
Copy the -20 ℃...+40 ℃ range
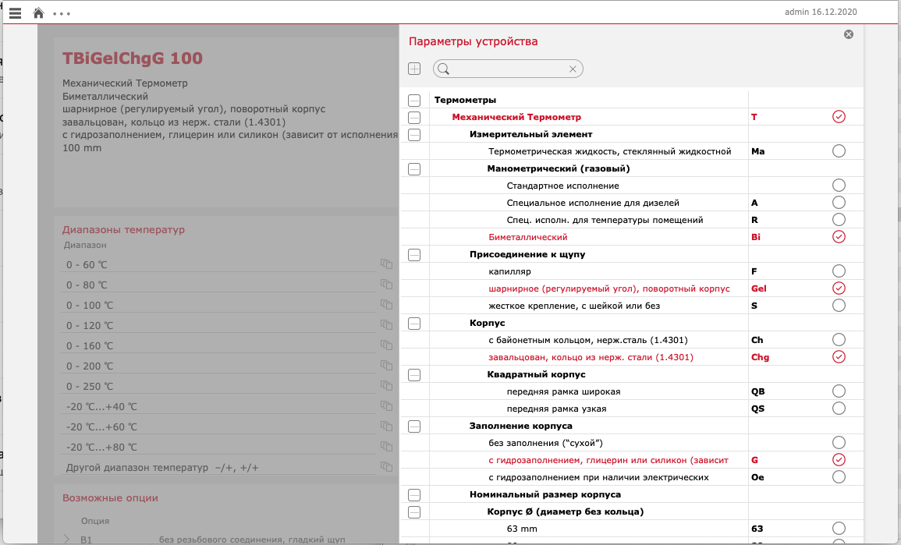(x=386, y=406)
